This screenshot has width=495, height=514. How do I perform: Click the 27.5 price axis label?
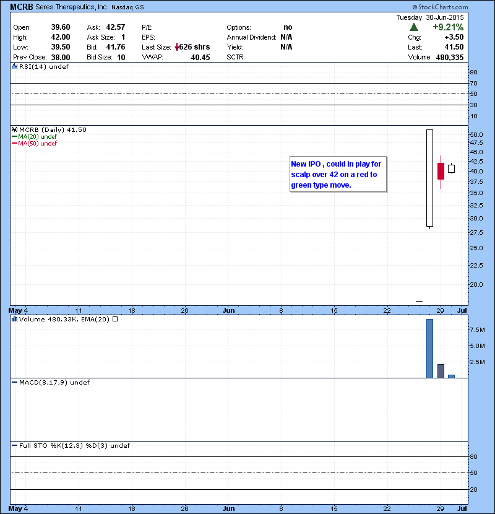pos(476,233)
